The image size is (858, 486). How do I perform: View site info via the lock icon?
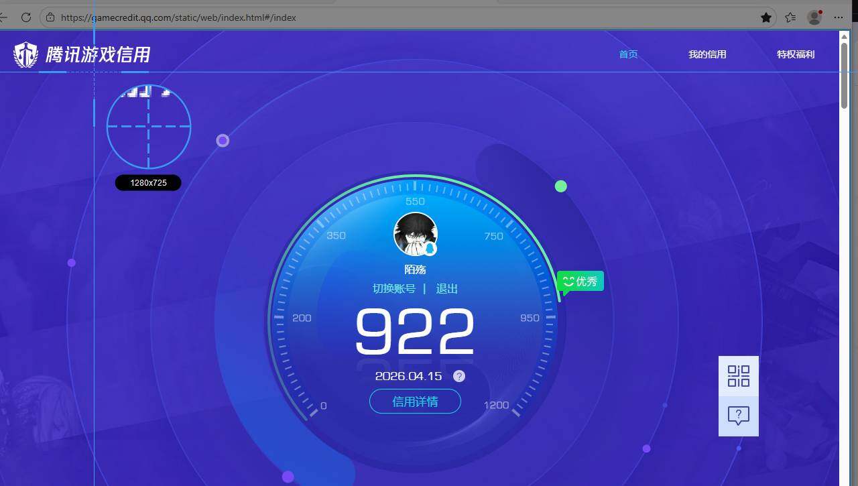[x=50, y=17]
